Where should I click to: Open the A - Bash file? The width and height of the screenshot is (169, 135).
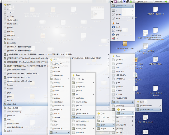click(11, 16)
